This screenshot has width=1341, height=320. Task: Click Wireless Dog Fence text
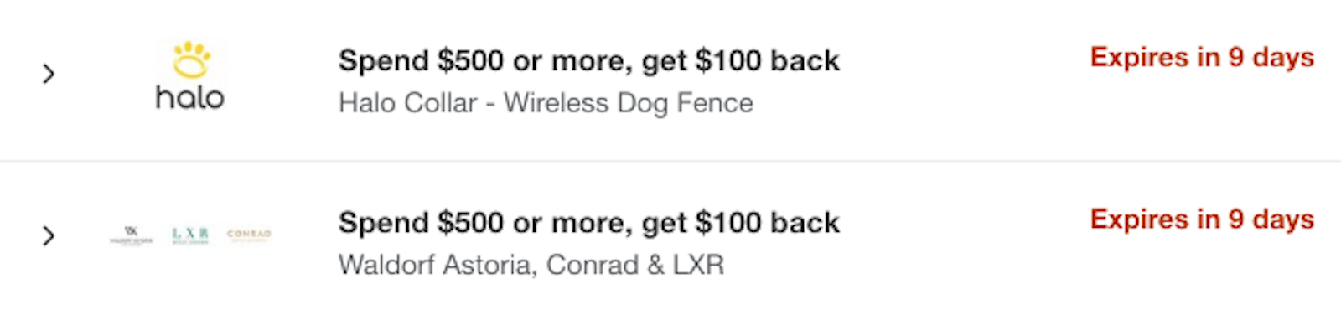629,103
